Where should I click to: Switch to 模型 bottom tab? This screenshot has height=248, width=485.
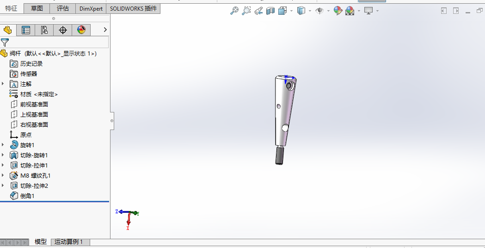click(41, 242)
